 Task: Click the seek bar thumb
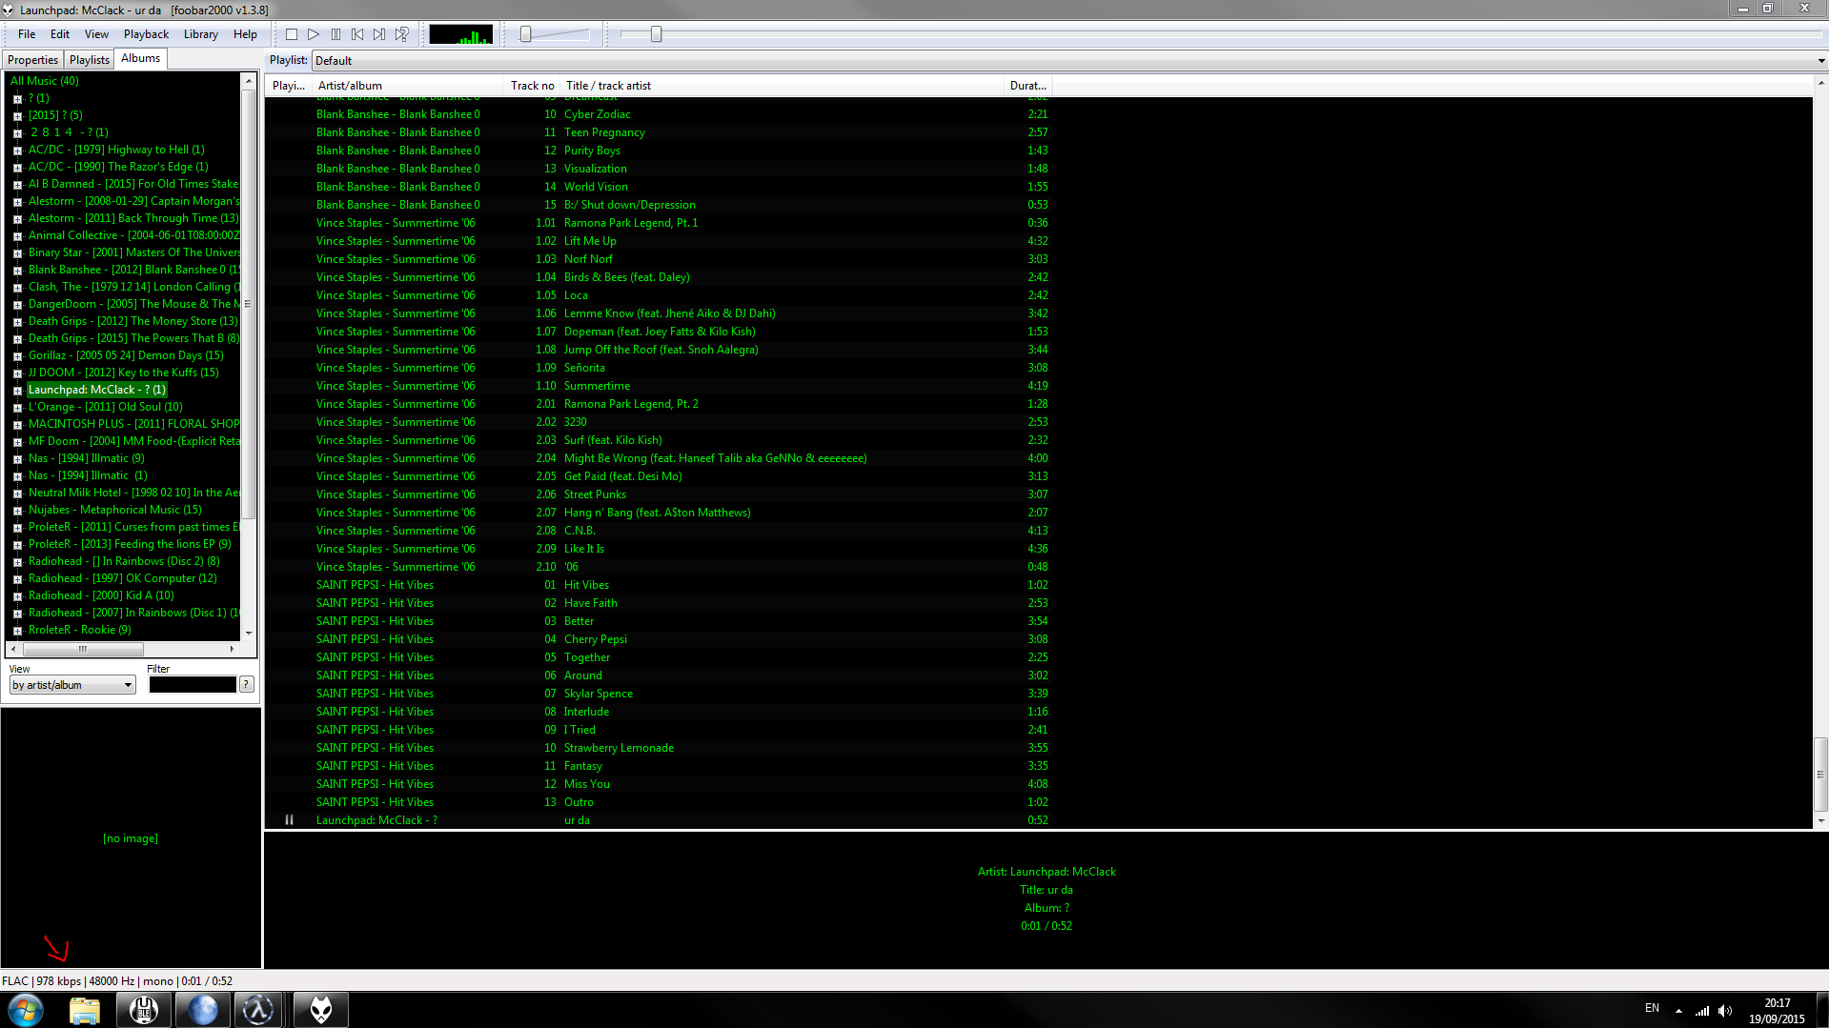[656, 34]
